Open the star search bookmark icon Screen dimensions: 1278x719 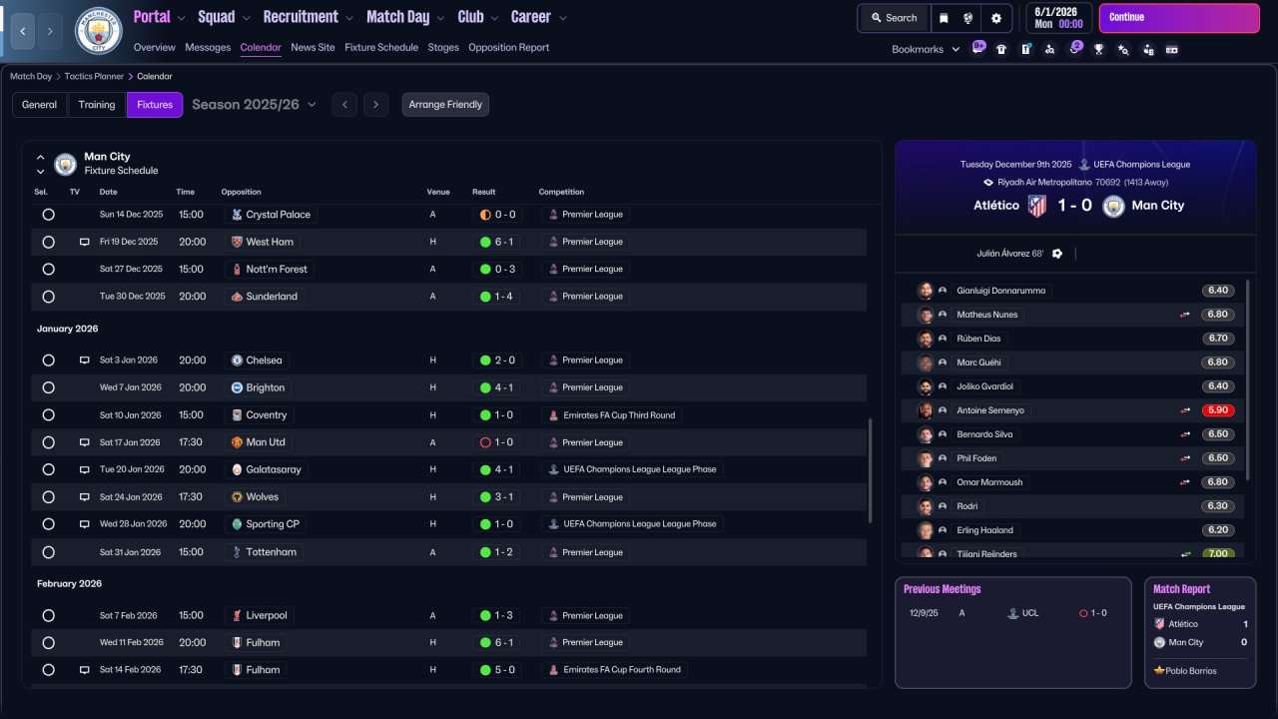click(x=1123, y=49)
